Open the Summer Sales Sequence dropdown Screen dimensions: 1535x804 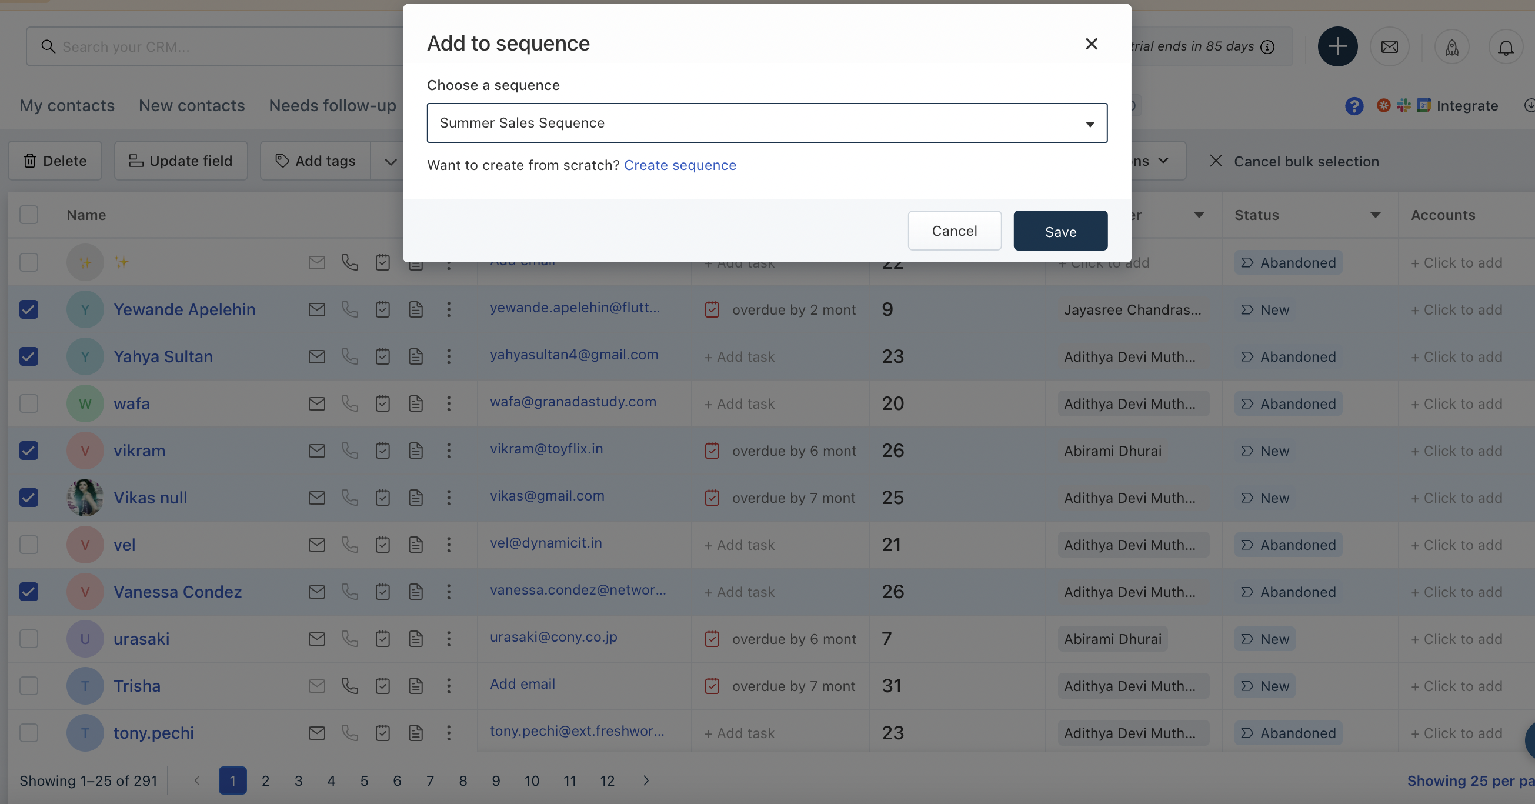point(766,123)
